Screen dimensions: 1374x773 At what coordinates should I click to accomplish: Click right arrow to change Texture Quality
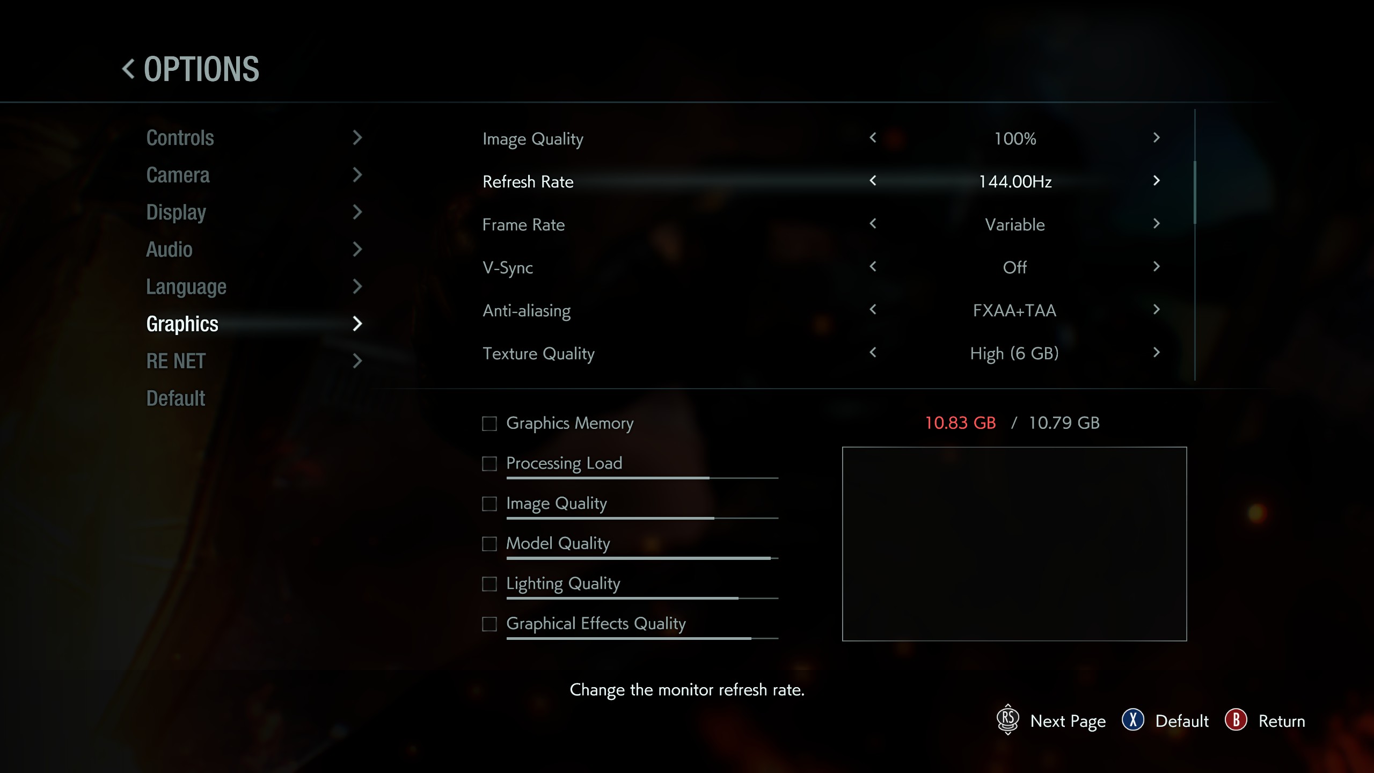coord(1156,352)
